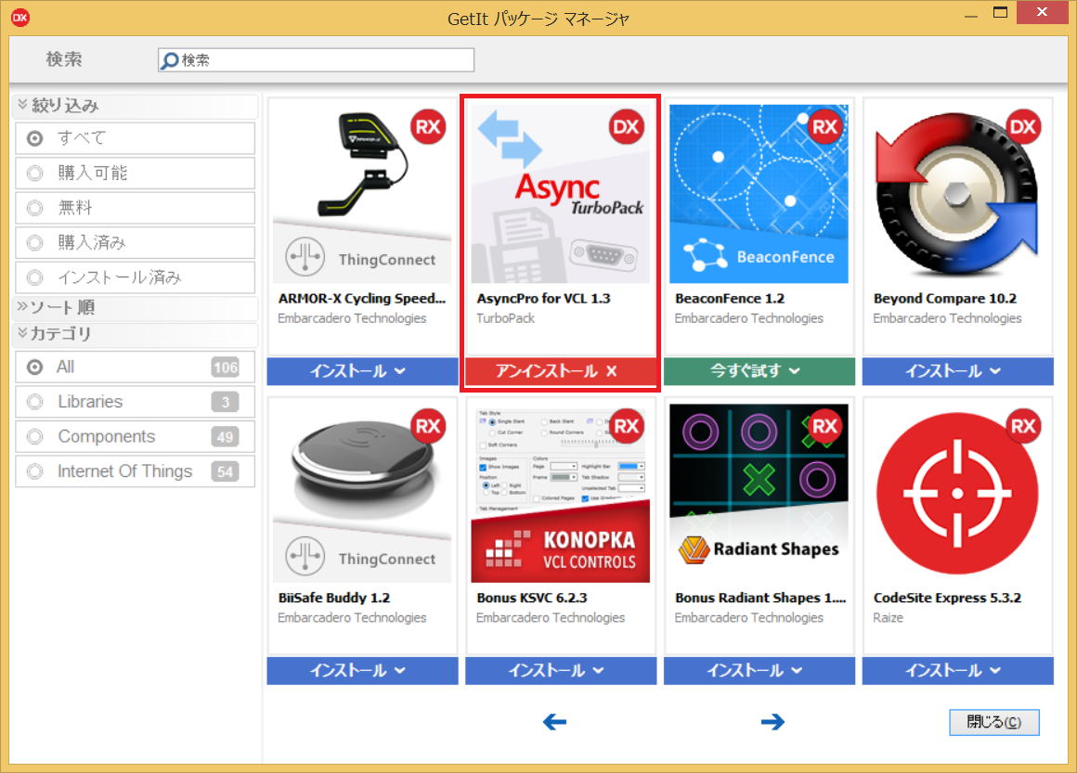The height and width of the screenshot is (773, 1077).
Task: Click the RX badge on Bonus KSVC card
Action: 626,426
